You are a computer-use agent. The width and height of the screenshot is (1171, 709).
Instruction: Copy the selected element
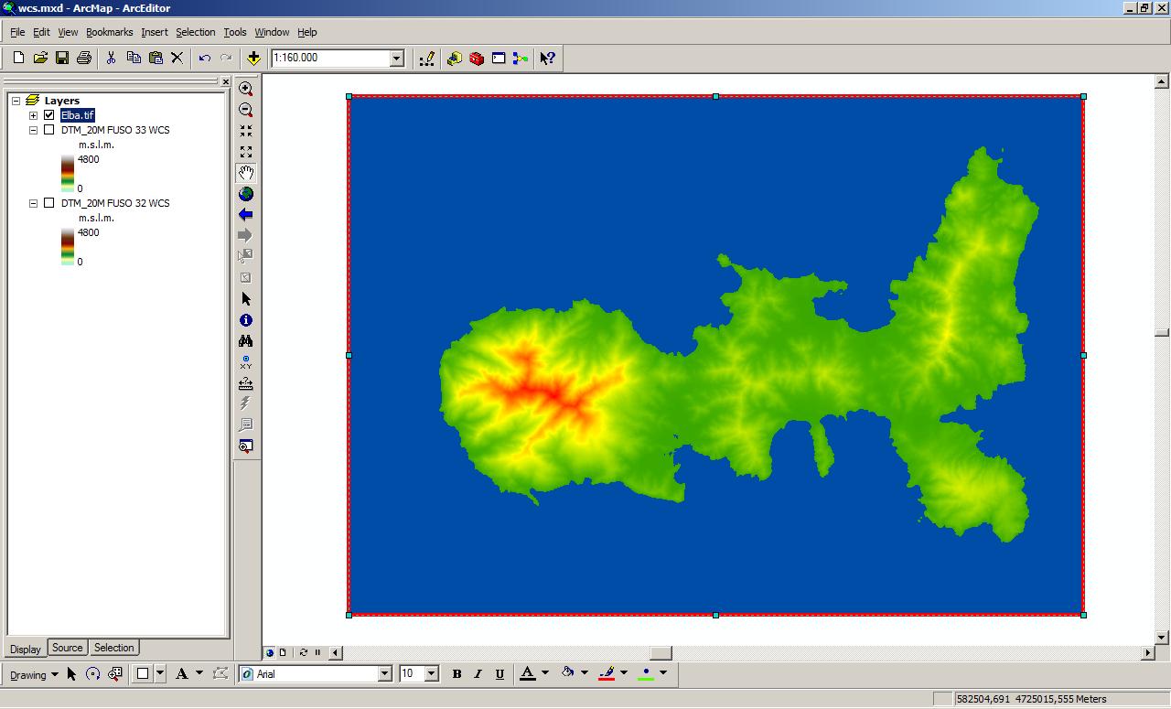click(134, 58)
